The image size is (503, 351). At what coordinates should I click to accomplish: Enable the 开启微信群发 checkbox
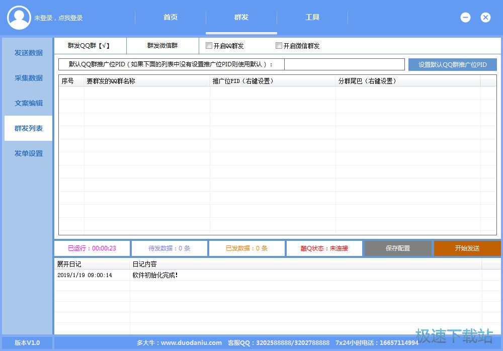point(279,46)
